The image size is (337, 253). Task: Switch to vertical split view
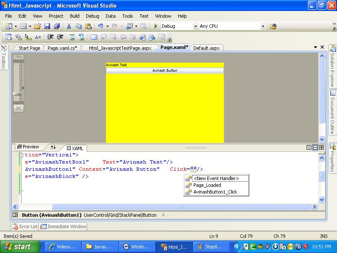(x=309, y=147)
